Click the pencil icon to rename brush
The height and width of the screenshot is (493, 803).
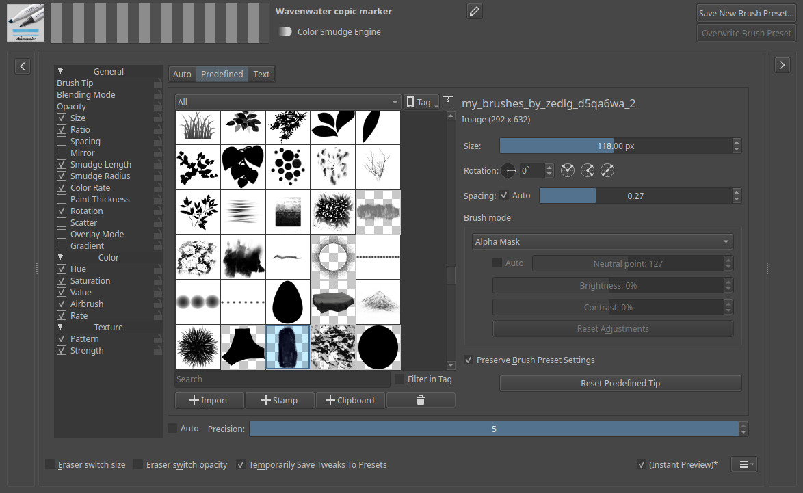[475, 11]
